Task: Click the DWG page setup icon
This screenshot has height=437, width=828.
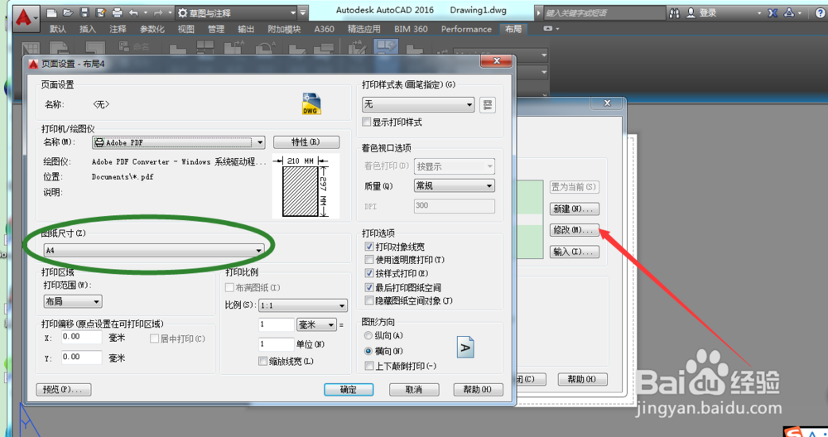Action: pos(311,103)
